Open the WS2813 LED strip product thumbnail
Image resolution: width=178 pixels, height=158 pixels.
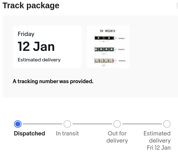(x=108, y=47)
